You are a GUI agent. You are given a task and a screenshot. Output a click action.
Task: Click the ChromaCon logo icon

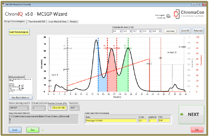177,14
